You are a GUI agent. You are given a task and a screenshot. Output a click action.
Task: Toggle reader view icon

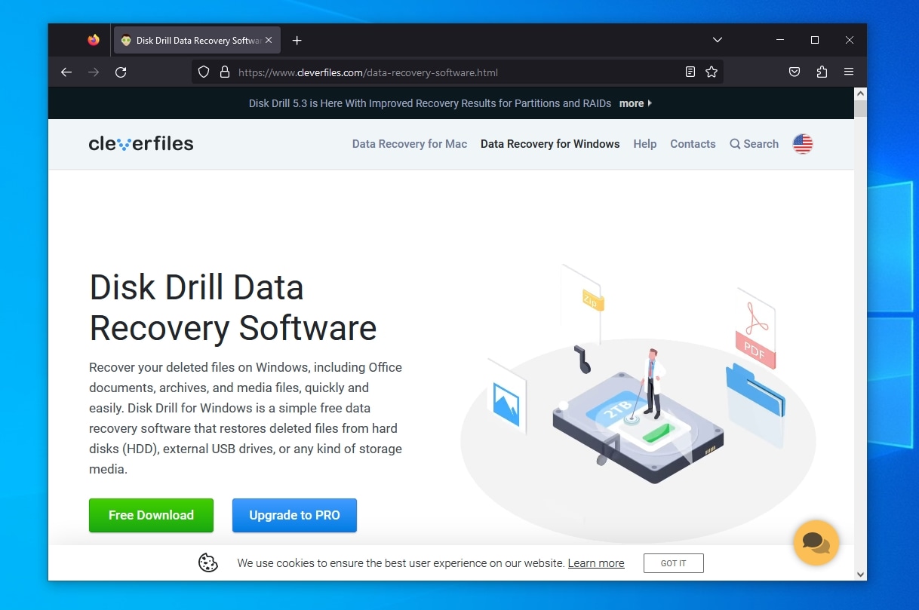(690, 72)
